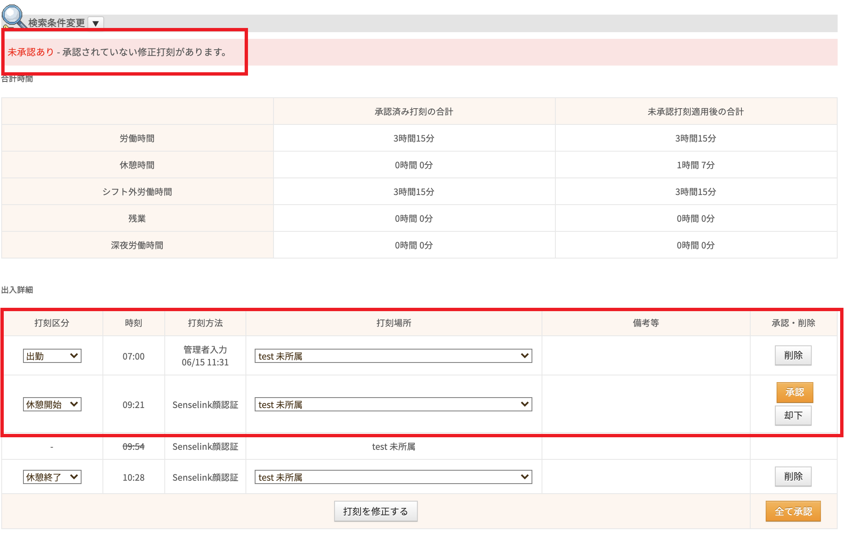
Task: Click the 承認・削除 column header
Action: click(795, 322)
